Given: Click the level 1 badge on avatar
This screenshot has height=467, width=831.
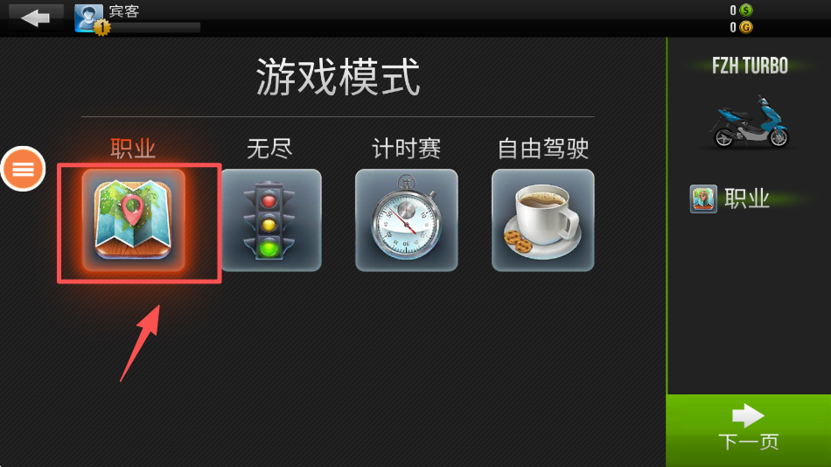Looking at the screenshot, I should (101, 26).
